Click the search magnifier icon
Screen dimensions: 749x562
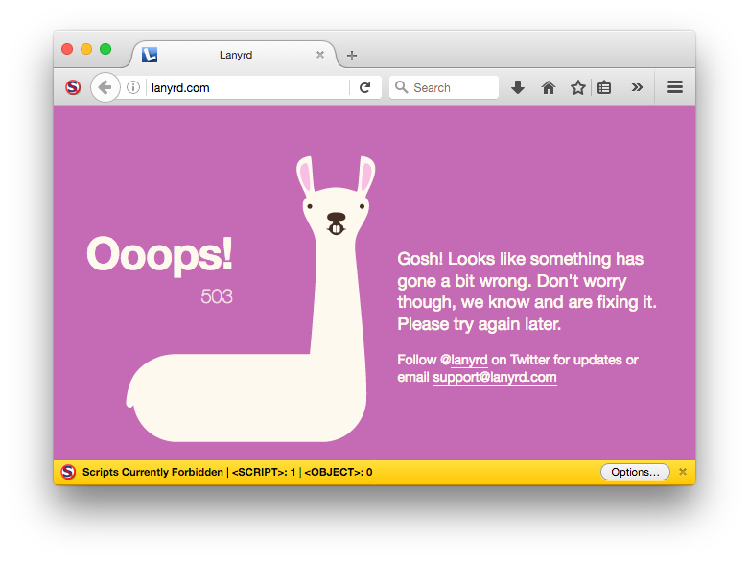pyautogui.click(x=401, y=87)
